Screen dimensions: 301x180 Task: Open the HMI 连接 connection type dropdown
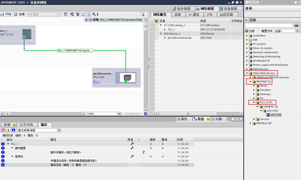point(59,14)
